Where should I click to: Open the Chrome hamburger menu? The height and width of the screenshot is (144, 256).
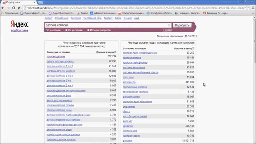253,8
